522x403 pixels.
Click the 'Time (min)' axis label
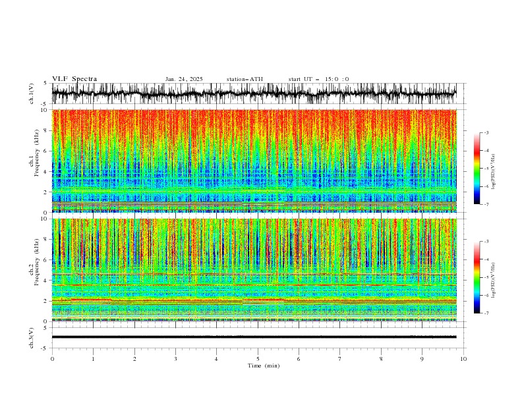264,365
